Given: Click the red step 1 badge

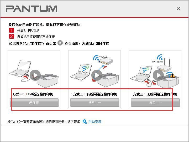Looking at the screenshot, I should click(x=12, y=30).
